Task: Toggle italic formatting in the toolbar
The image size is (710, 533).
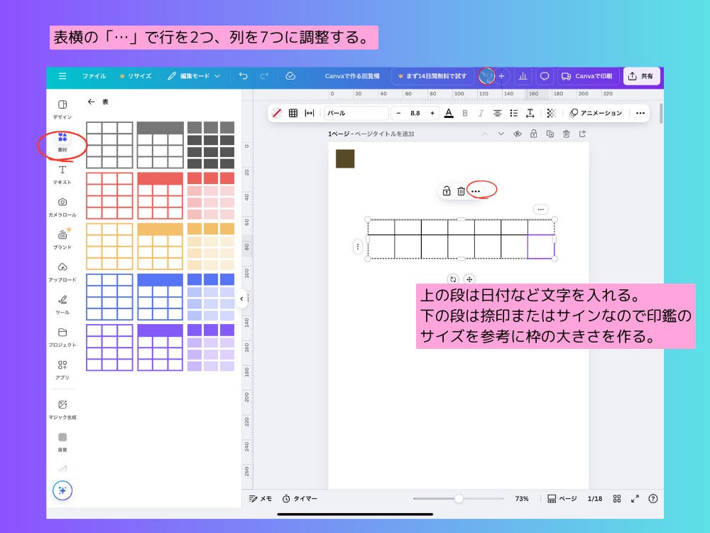Action: coord(481,112)
